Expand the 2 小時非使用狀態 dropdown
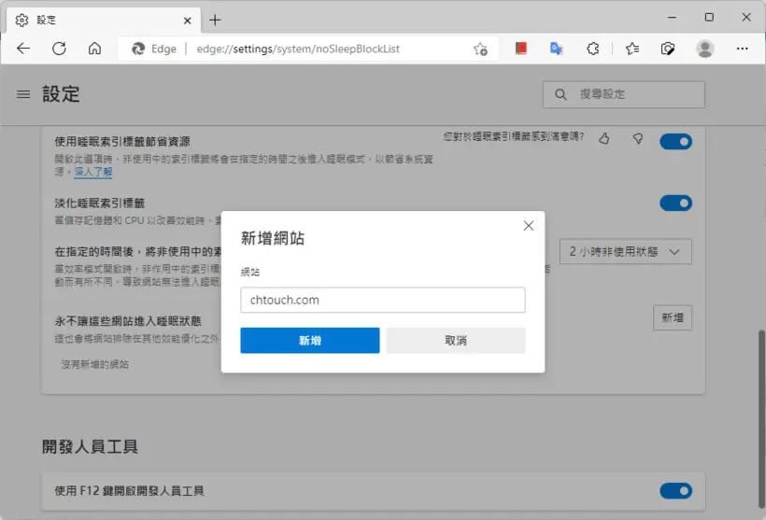 point(625,251)
